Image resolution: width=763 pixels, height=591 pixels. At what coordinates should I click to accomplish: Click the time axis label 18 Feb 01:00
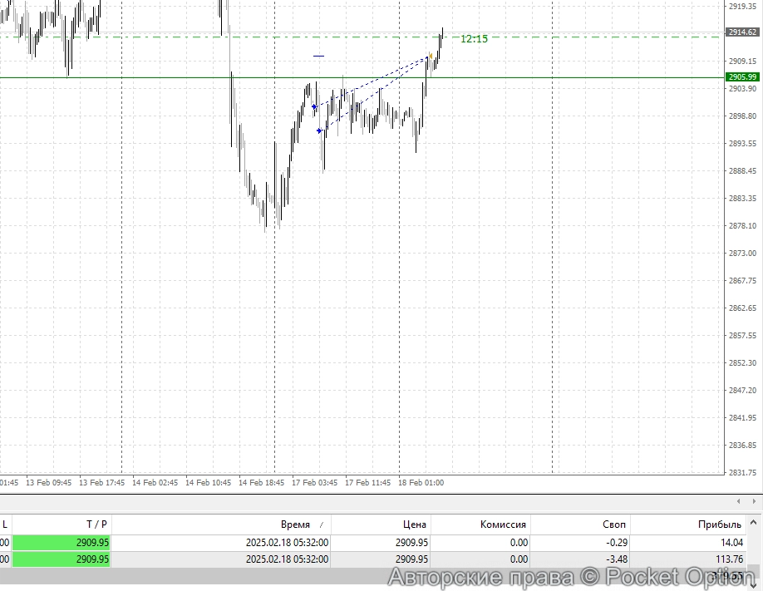click(x=421, y=482)
